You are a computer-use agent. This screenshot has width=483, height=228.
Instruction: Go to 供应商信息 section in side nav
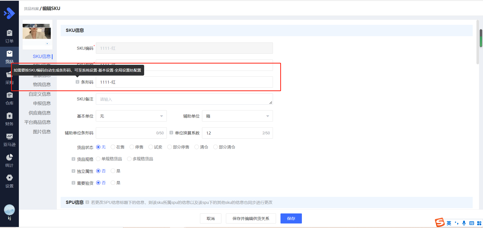coord(39,113)
